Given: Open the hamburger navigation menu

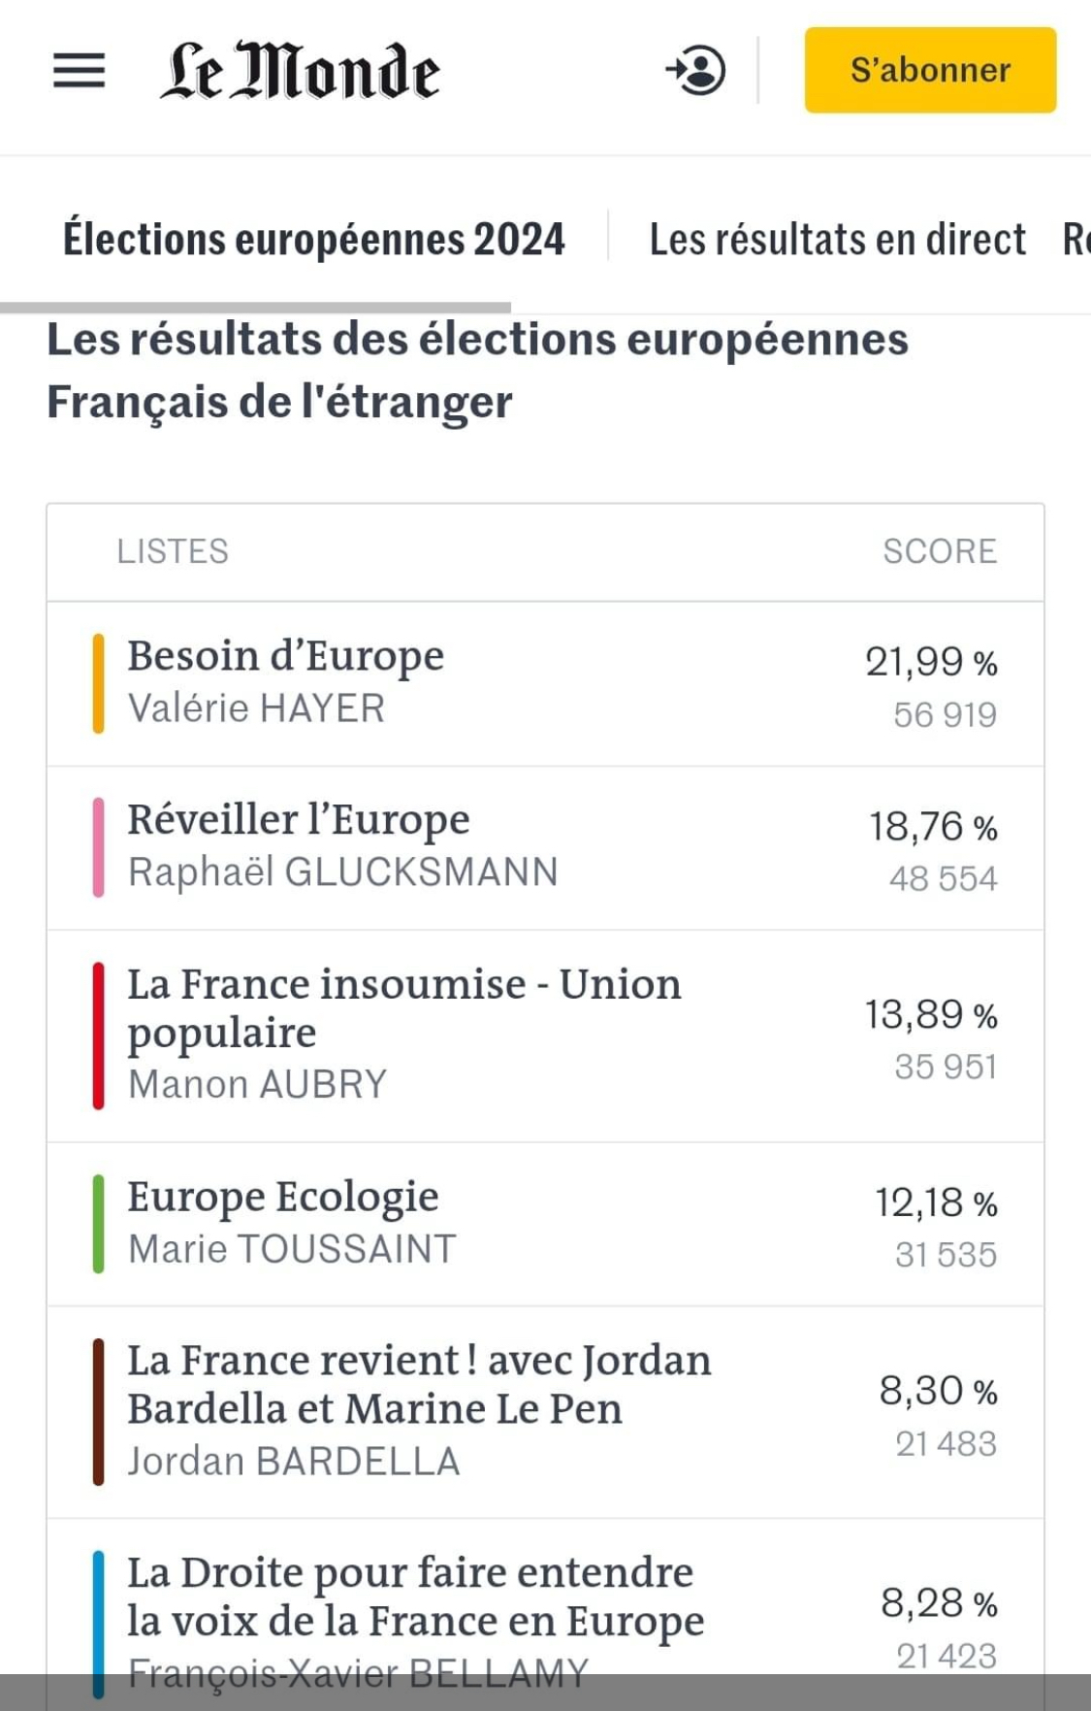Looking at the screenshot, I should pos(79,70).
